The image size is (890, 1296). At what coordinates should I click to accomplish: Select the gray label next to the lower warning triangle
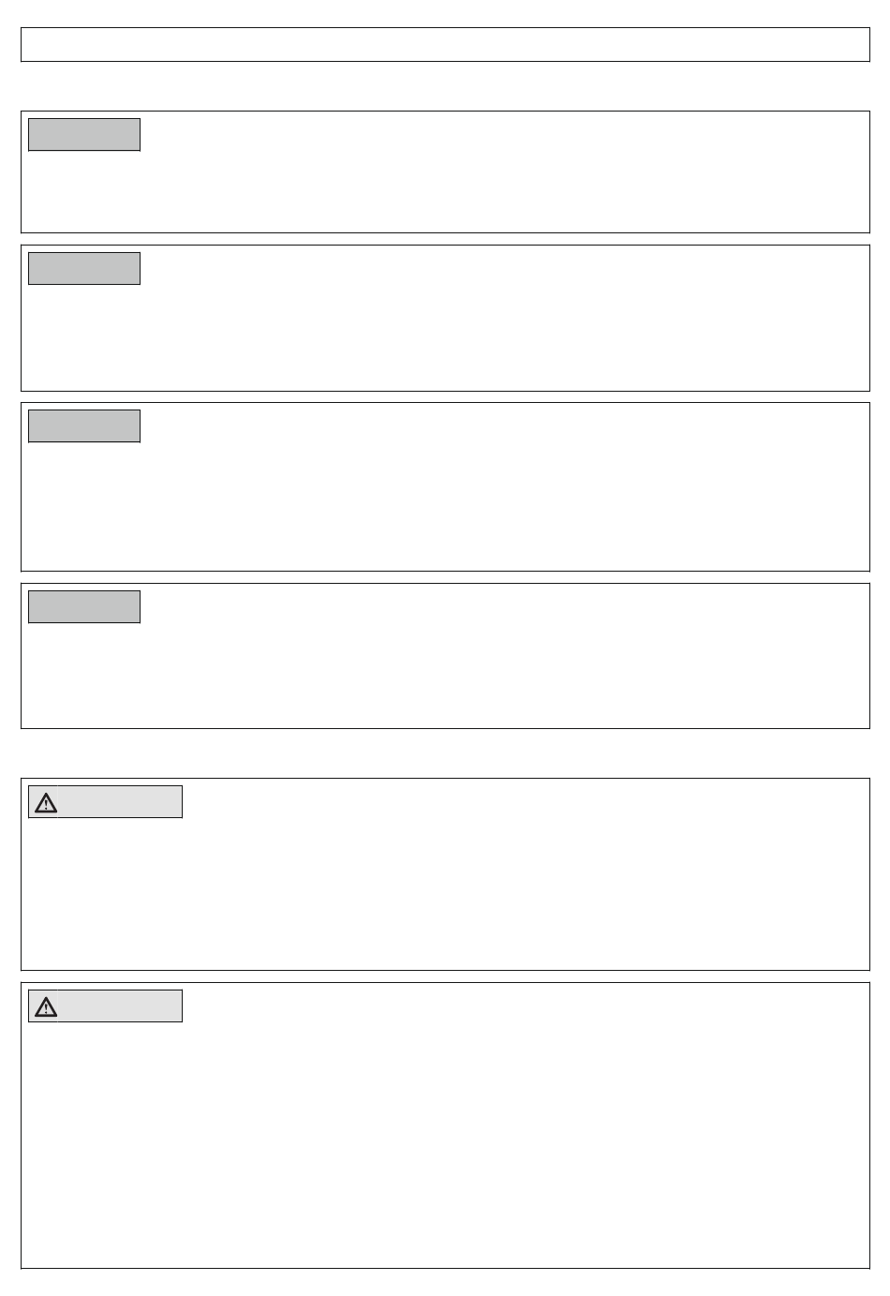click(x=120, y=1006)
